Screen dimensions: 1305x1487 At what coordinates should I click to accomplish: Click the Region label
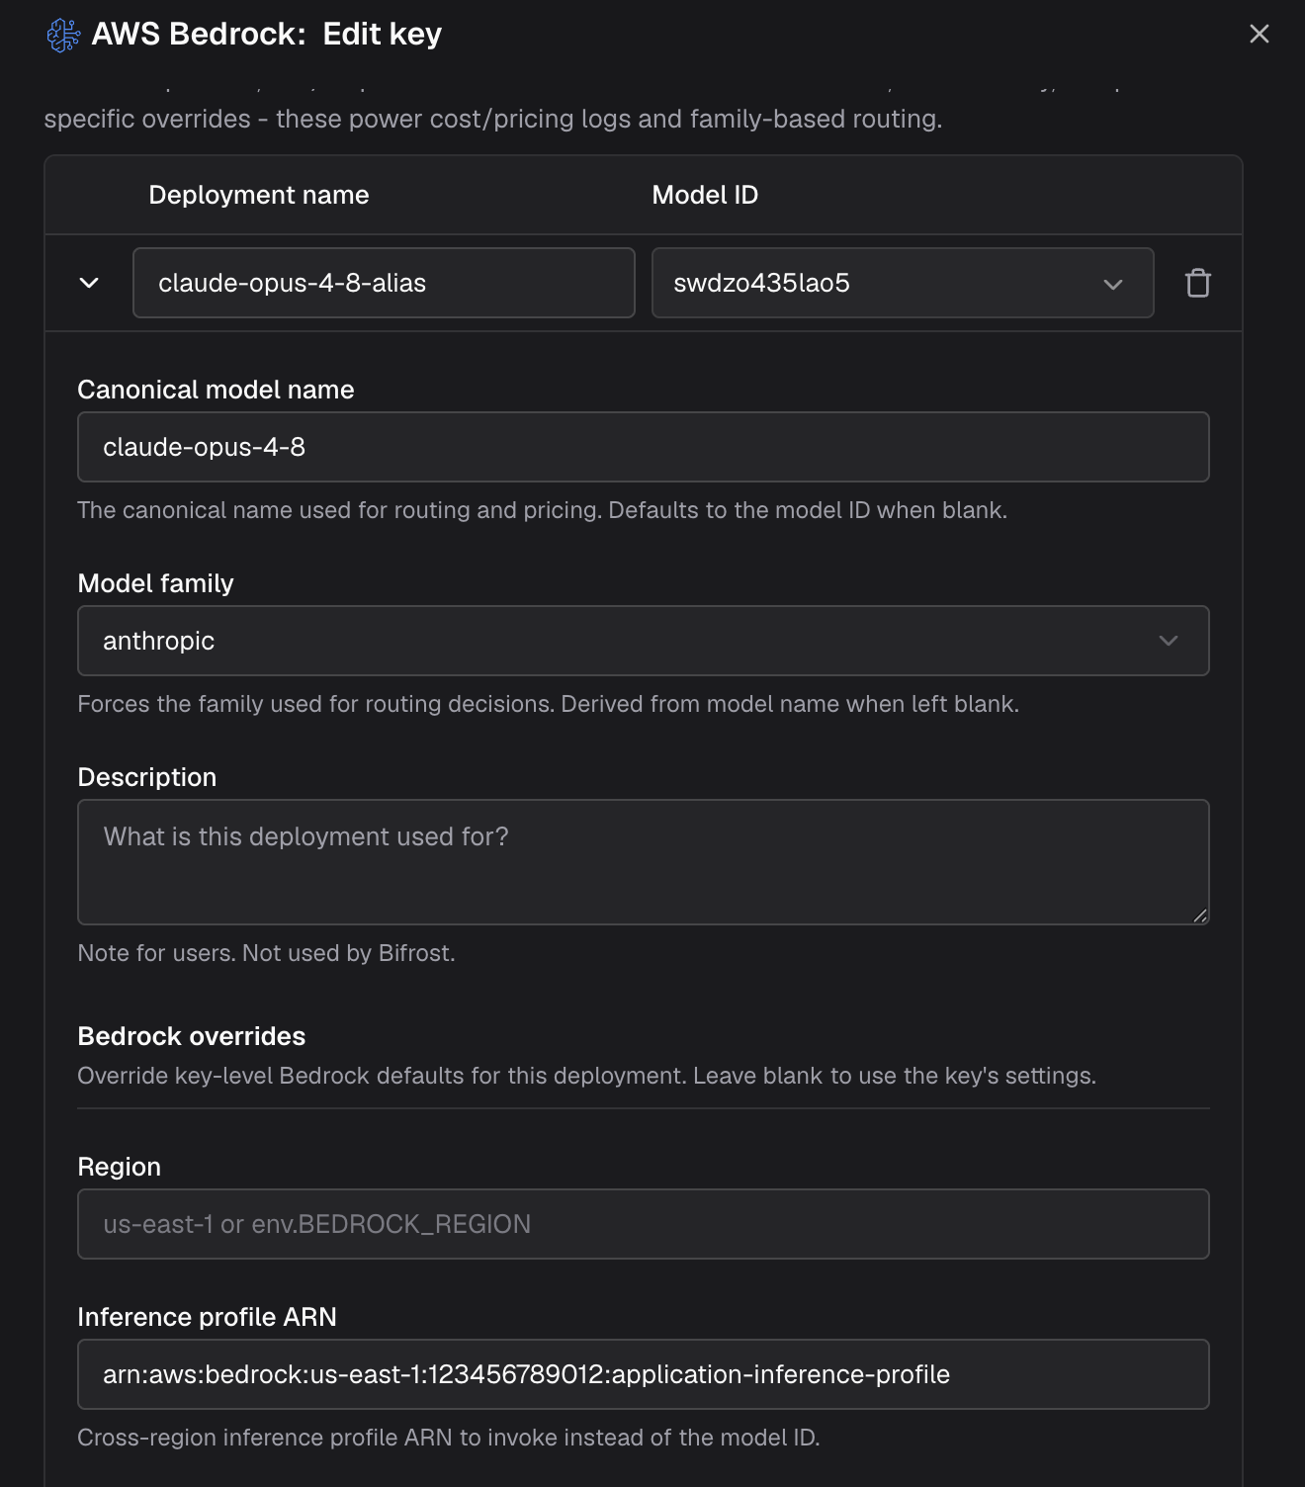(120, 1167)
